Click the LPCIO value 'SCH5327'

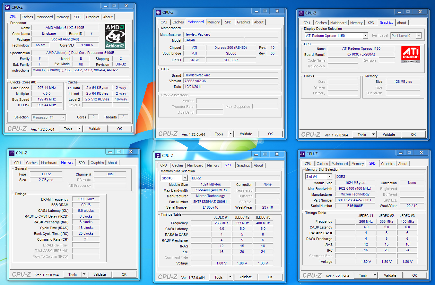(x=231, y=60)
